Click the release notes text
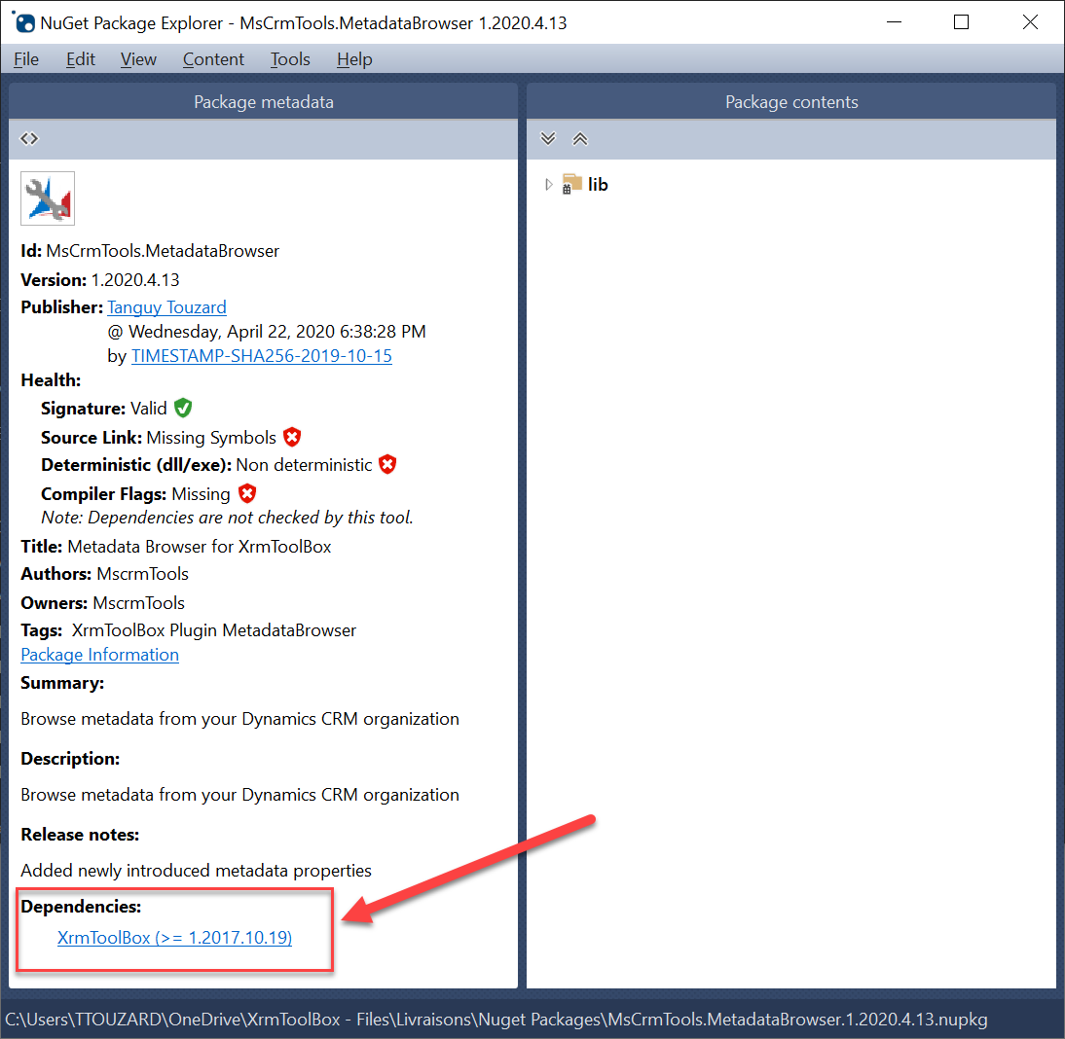The width and height of the screenshot is (1065, 1039). [197, 871]
